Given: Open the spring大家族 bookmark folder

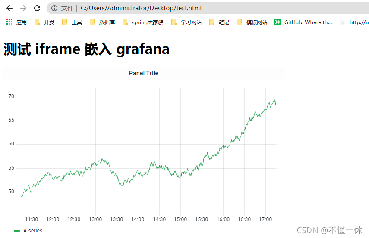Looking at the screenshot, I should pos(143,22).
